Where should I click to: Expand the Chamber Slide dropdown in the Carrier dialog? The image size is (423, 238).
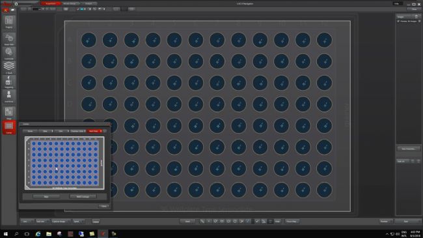77,131
